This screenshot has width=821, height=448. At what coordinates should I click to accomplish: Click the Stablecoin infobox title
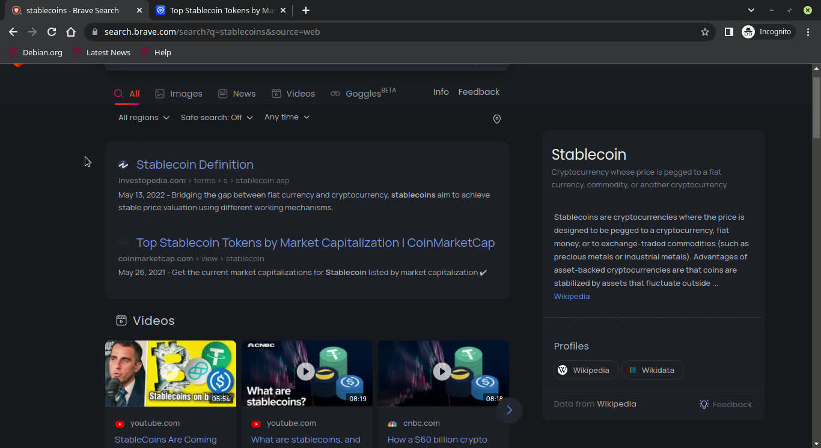click(x=589, y=154)
